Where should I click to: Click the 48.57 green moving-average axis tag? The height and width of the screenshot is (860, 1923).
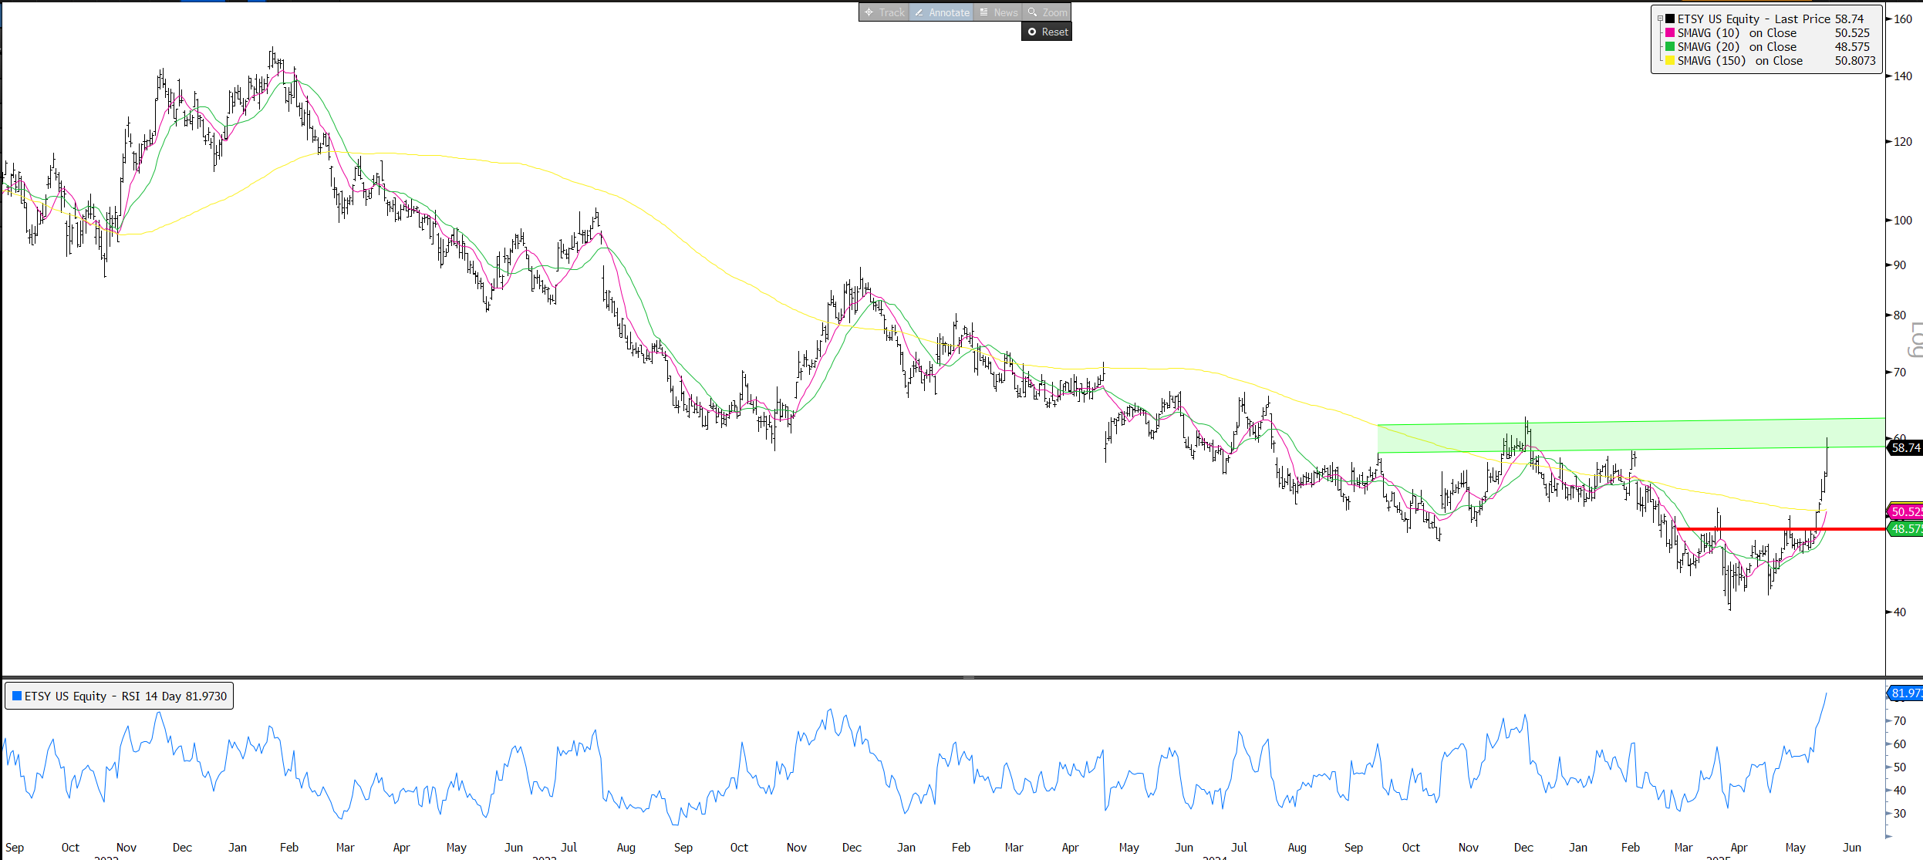pyautogui.click(x=1905, y=528)
